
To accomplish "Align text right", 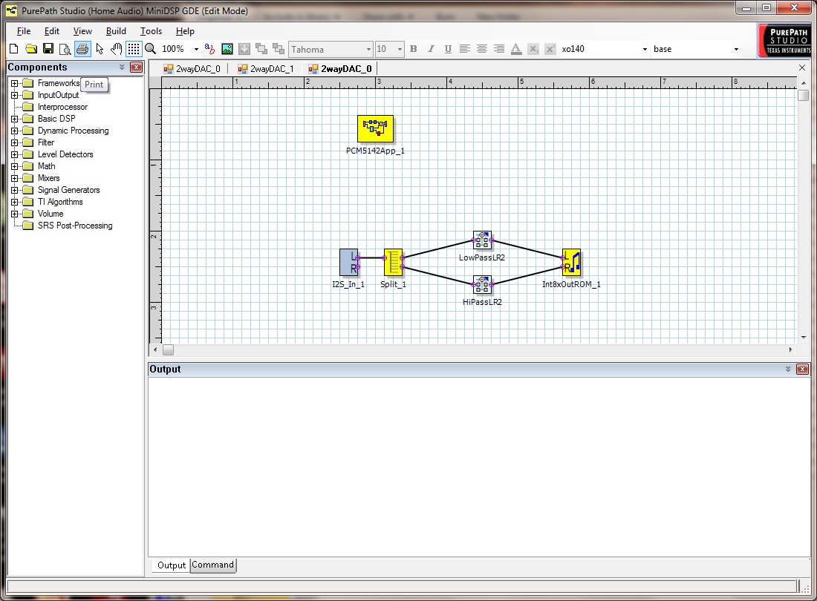I will 499,49.
